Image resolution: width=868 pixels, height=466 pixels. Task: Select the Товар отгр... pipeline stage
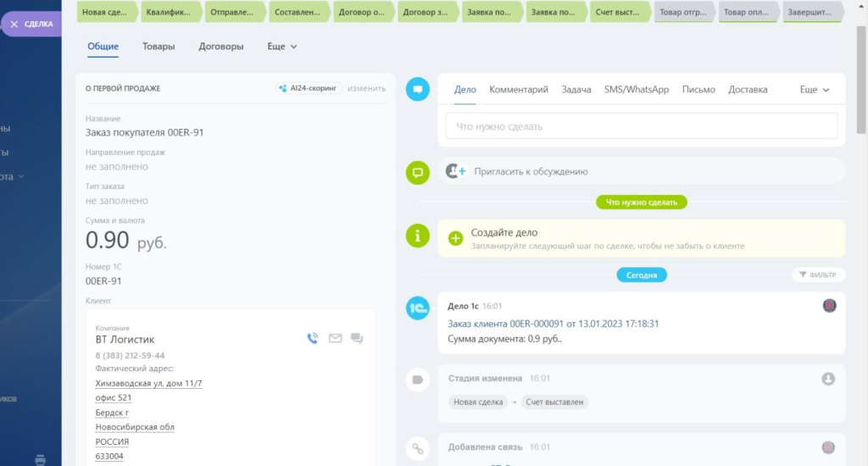coord(684,12)
